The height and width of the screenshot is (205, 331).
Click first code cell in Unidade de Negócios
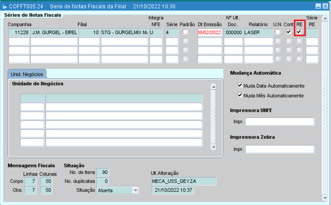(x=32, y=98)
